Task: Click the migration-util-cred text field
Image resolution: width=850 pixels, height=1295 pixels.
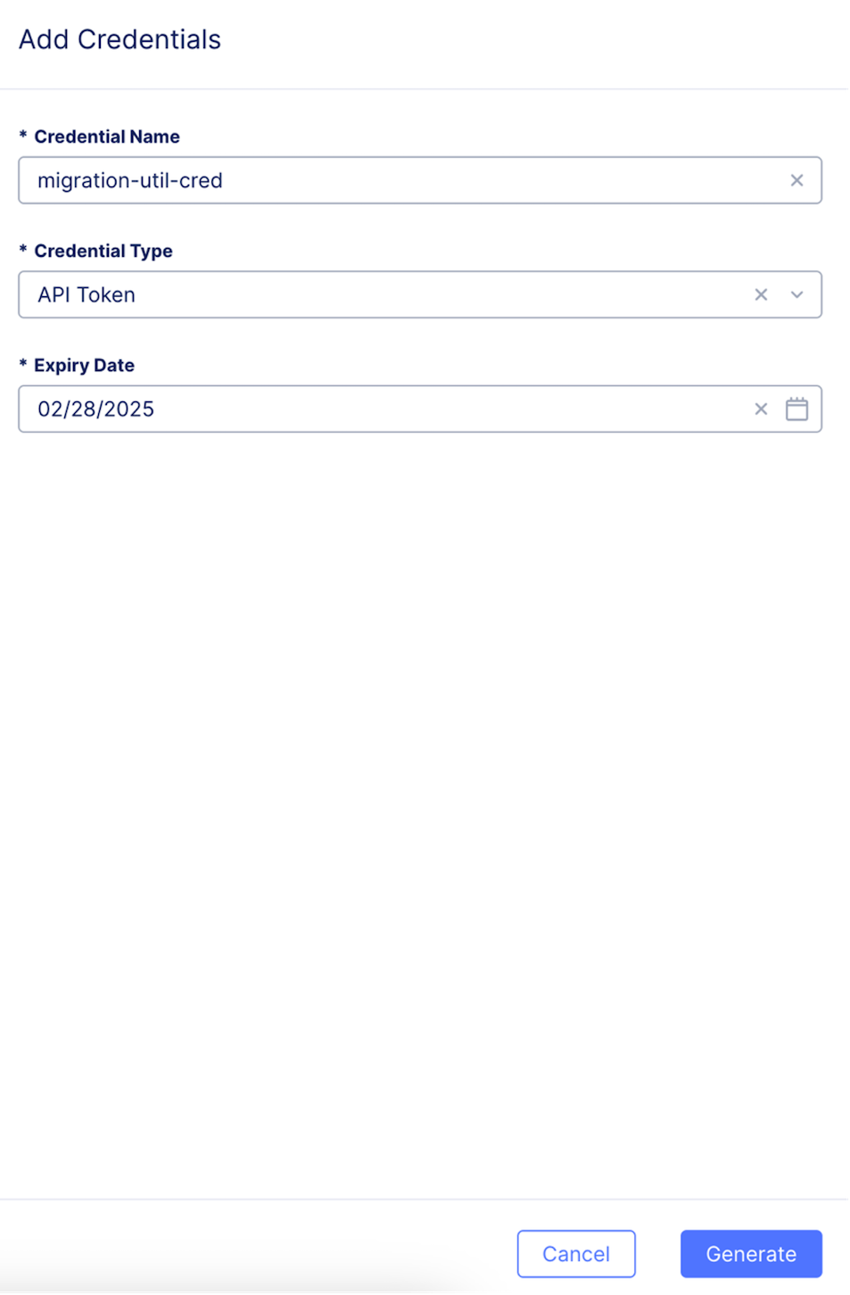Action: pos(357,180)
